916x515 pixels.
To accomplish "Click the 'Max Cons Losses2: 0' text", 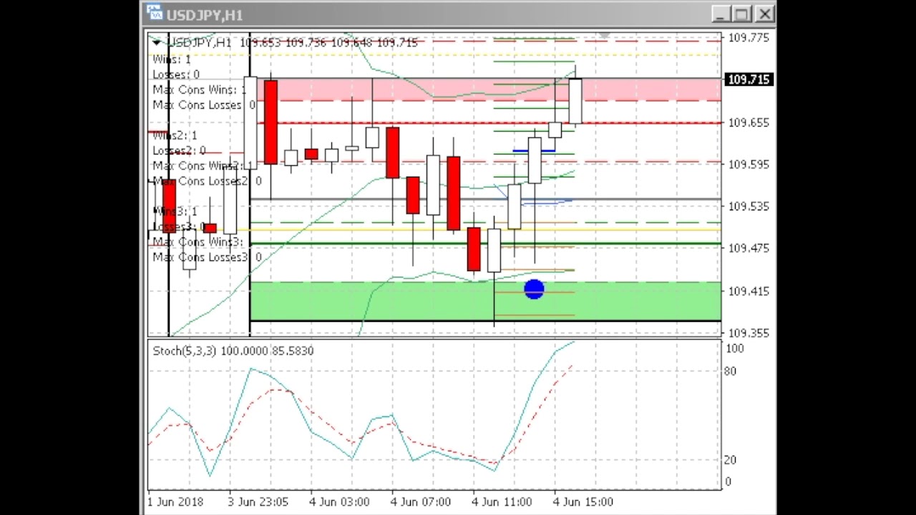I will [207, 181].
